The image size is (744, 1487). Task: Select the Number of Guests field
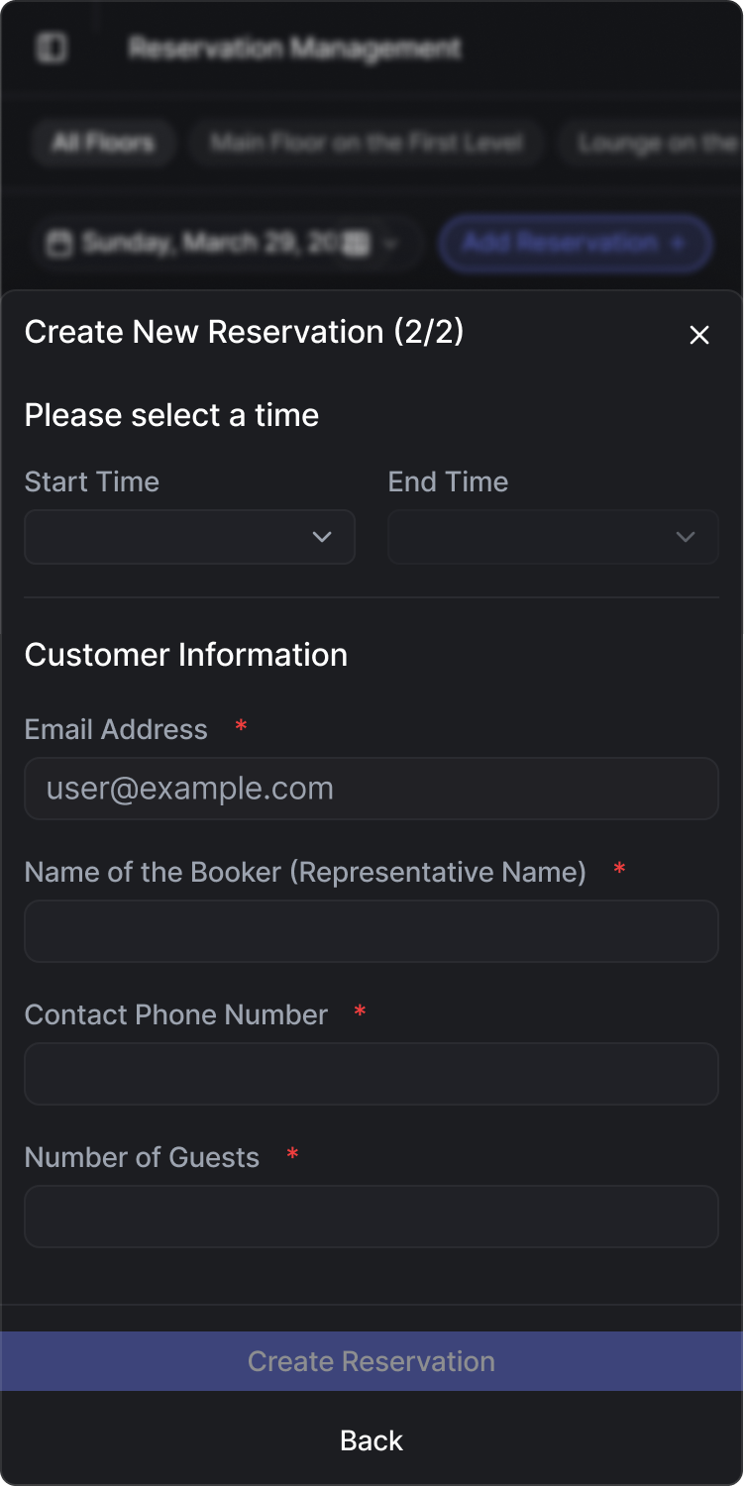(372, 1217)
